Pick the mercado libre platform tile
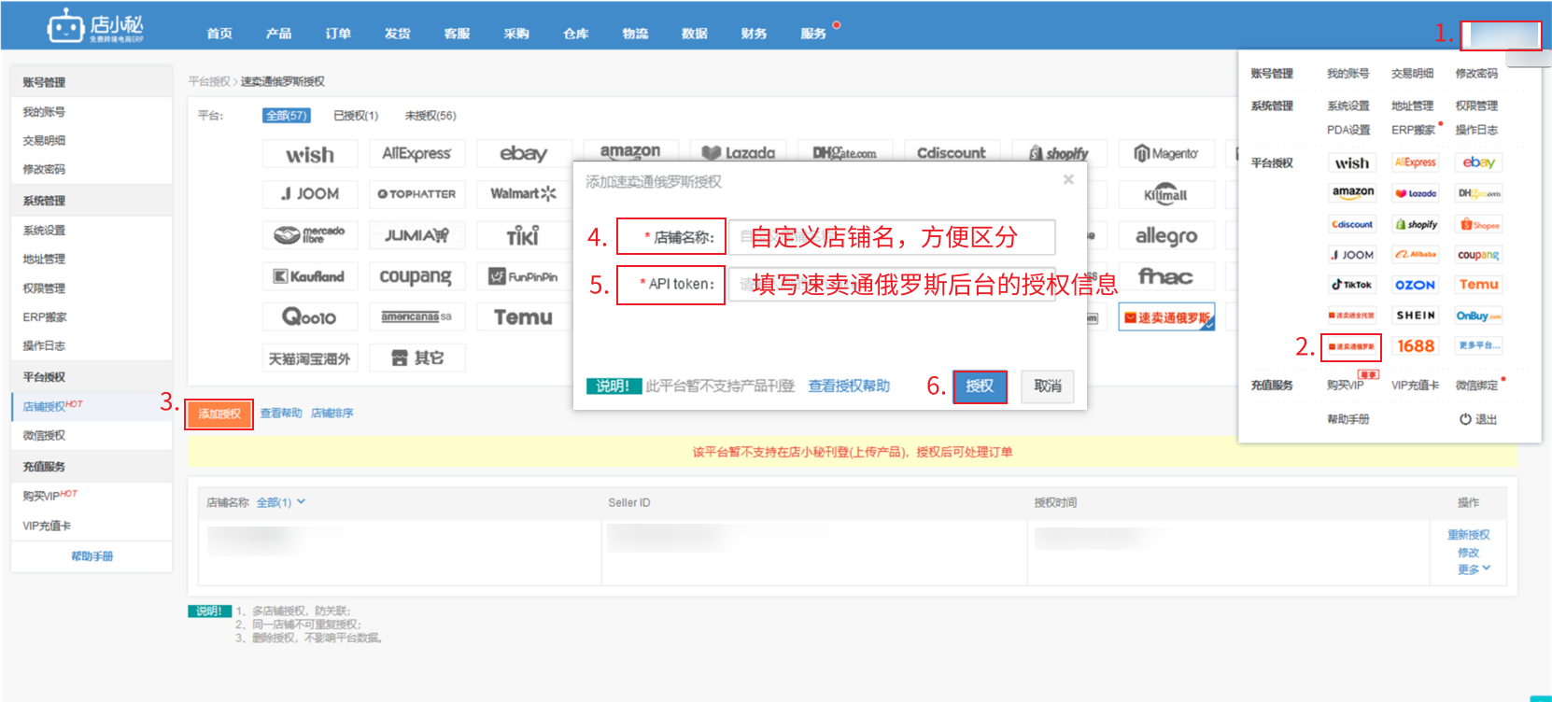 click(x=310, y=235)
